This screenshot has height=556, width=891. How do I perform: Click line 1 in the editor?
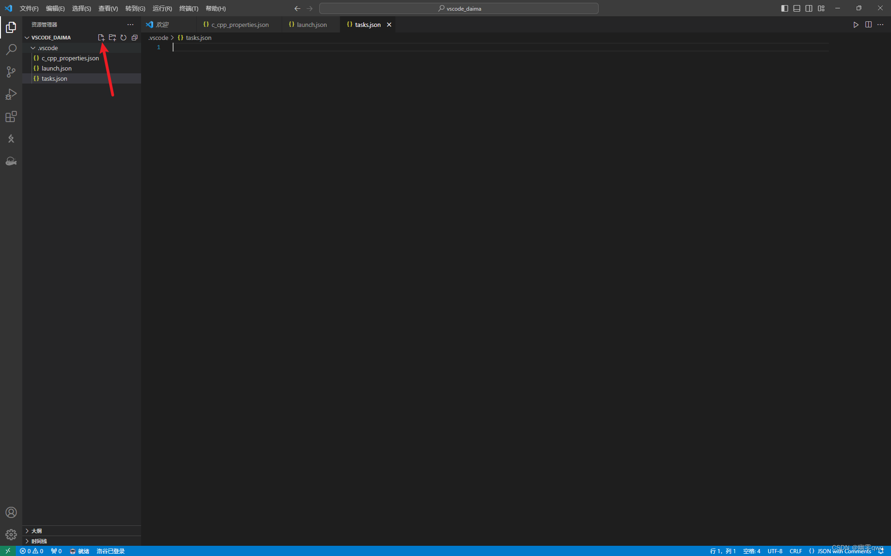click(500, 47)
